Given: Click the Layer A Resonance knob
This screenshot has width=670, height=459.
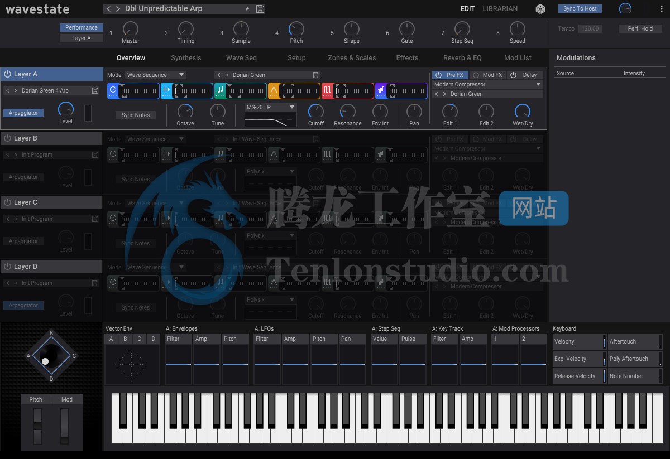Looking at the screenshot, I should point(347,111).
